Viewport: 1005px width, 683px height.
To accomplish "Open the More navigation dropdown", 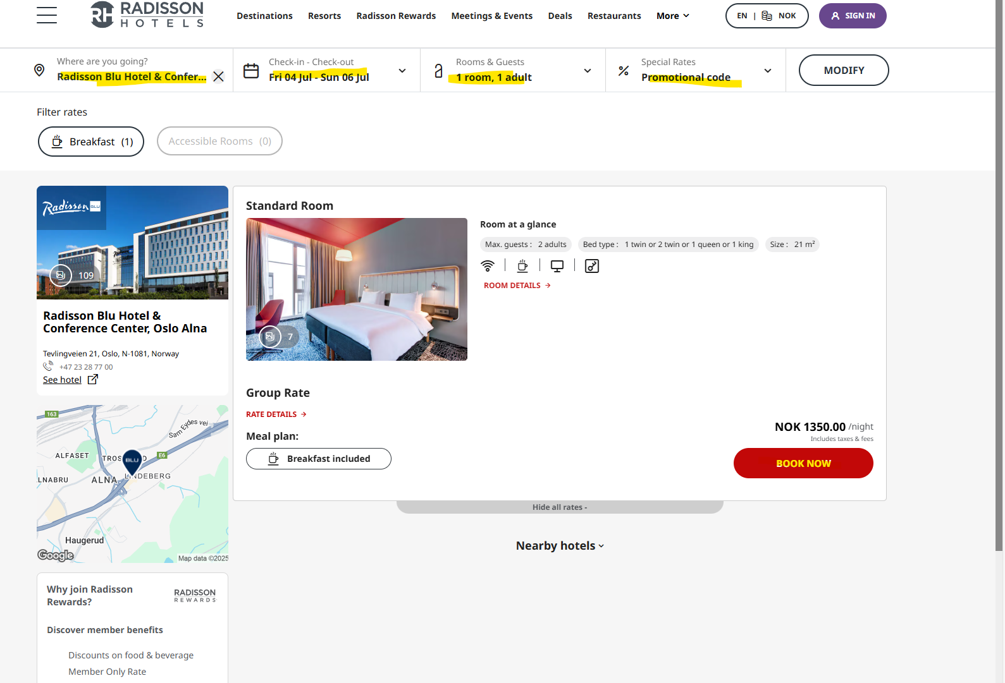I will [x=673, y=16].
